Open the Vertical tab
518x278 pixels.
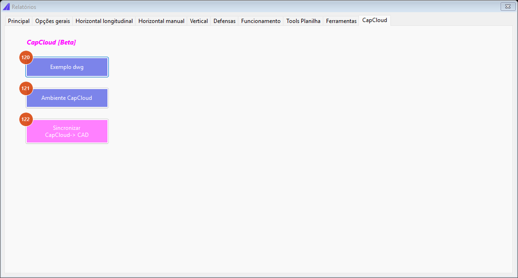[x=199, y=21]
